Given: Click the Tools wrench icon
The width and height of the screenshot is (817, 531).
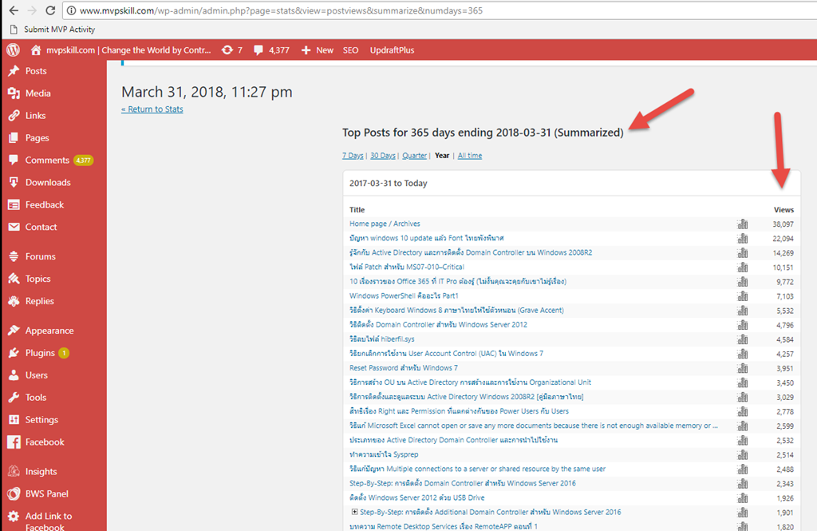Looking at the screenshot, I should coord(14,398).
